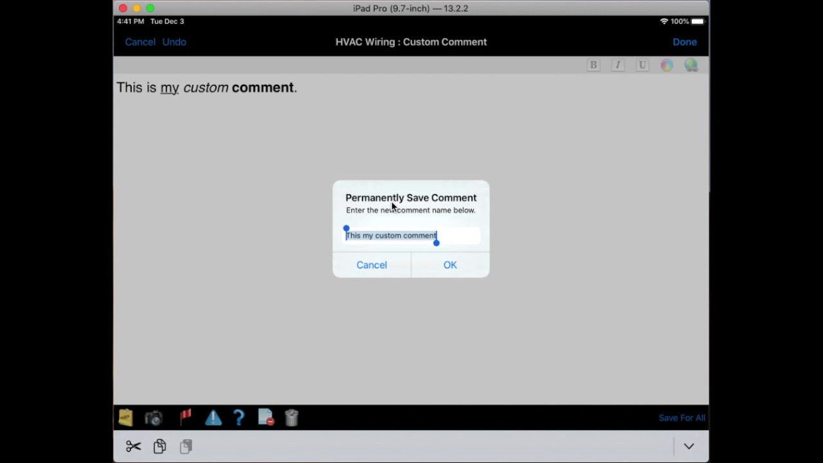Open the green globe highlight color picker
Screen dimensions: 823x463
[691, 65]
